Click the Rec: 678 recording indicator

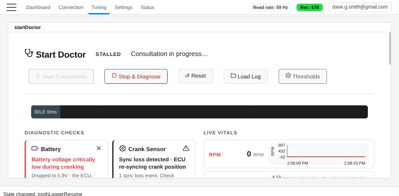pyautogui.click(x=309, y=7)
